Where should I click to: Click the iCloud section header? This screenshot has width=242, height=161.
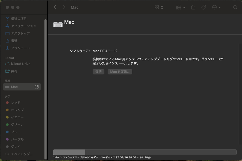click(9, 58)
